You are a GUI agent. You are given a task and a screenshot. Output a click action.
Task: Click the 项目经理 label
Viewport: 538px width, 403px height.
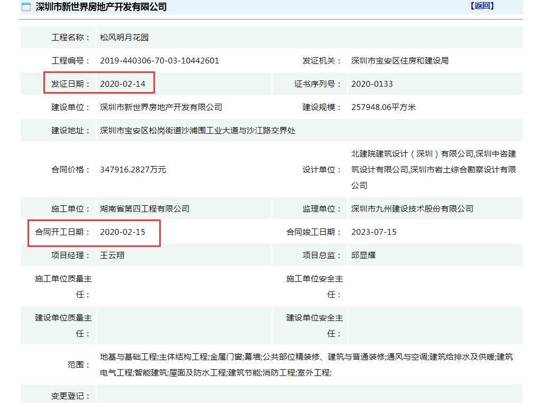click(70, 255)
